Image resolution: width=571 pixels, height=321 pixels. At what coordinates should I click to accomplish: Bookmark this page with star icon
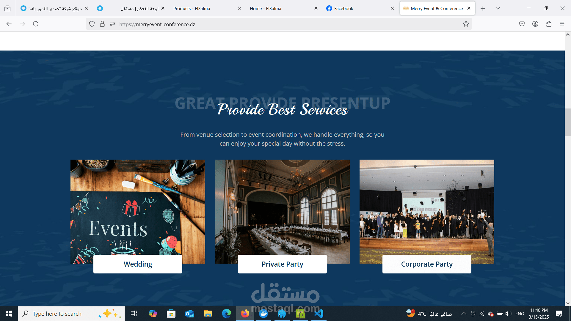[466, 24]
